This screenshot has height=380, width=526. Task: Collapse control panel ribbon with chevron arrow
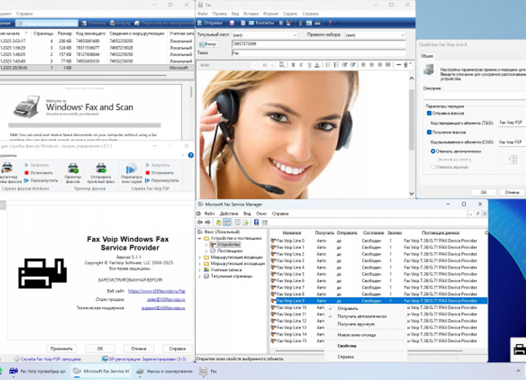tap(183, 155)
